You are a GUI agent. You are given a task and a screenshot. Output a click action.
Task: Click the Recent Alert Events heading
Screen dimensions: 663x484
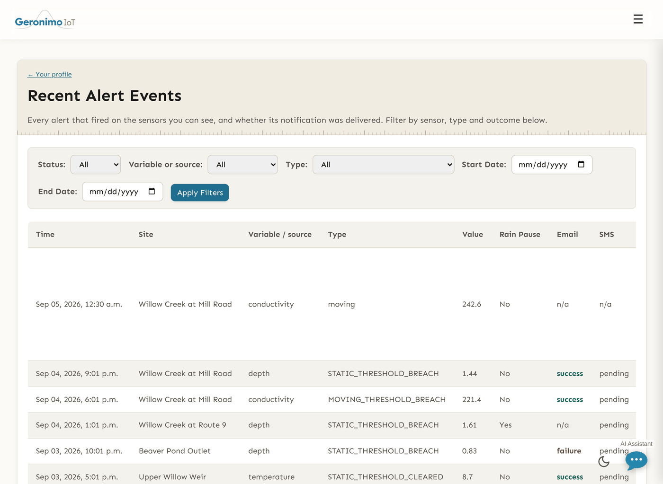[x=105, y=96]
